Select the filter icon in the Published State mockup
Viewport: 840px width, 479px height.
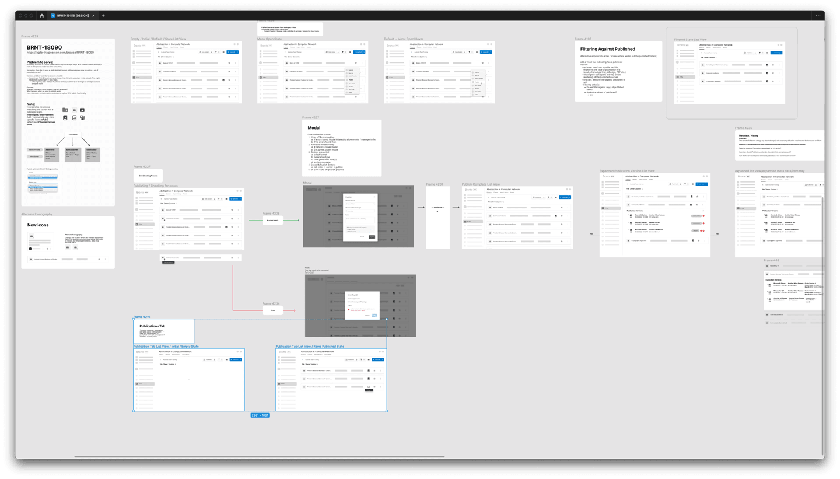(x=361, y=359)
